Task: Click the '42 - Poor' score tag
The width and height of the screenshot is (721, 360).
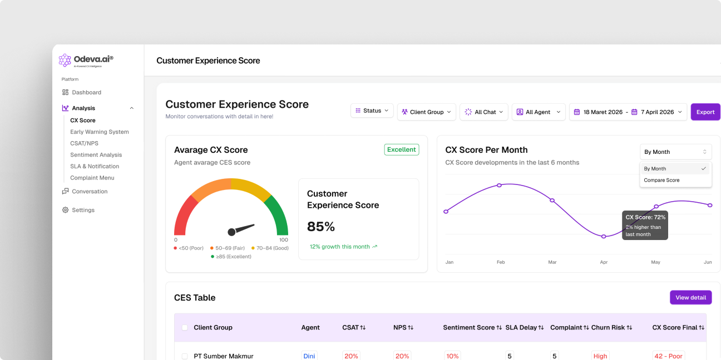Action: tap(668, 356)
